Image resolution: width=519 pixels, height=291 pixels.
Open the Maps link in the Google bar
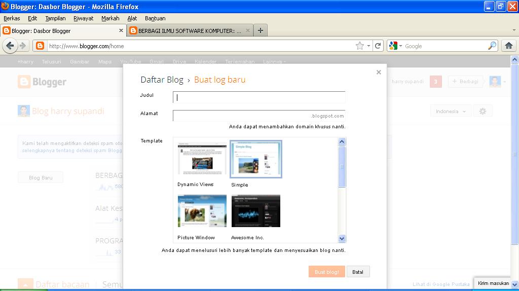[104, 61]
